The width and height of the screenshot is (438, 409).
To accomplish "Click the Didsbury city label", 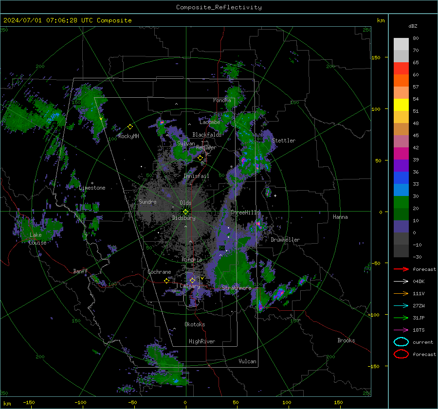I will pyautogui.click(x=183, y=218).
